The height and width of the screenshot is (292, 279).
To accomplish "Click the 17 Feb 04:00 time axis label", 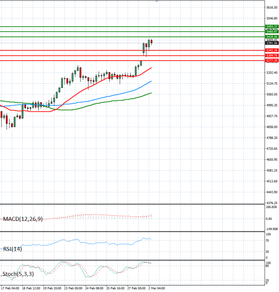I will [x=10, y=288].
